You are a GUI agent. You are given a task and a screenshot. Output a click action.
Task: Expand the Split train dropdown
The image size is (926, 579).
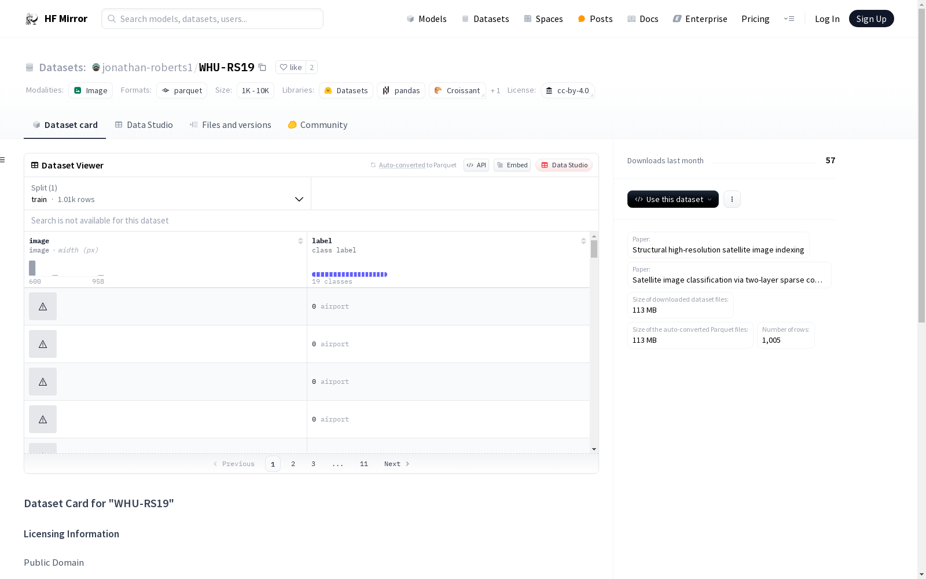(167, 193)
